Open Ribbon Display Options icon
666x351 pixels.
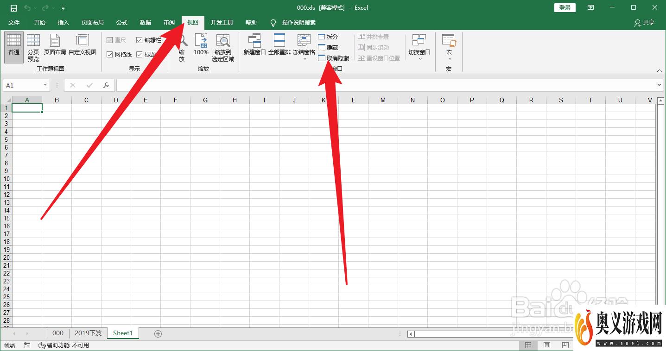590,8
